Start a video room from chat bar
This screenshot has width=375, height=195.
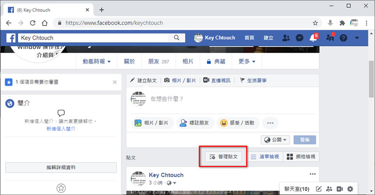click(340, 189)
